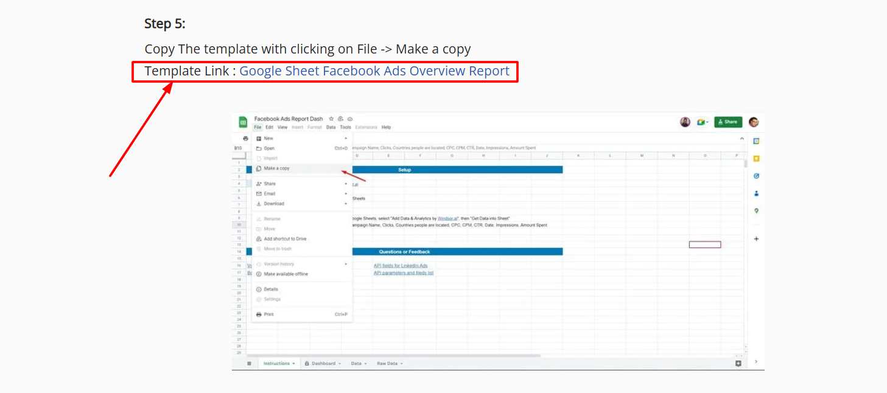
Task: Open the Instructions tab dropdown arrow
Action: tap(293, 364)
